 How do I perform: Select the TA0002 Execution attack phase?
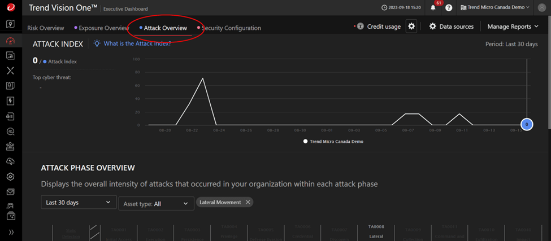click(x=155, y=234)
